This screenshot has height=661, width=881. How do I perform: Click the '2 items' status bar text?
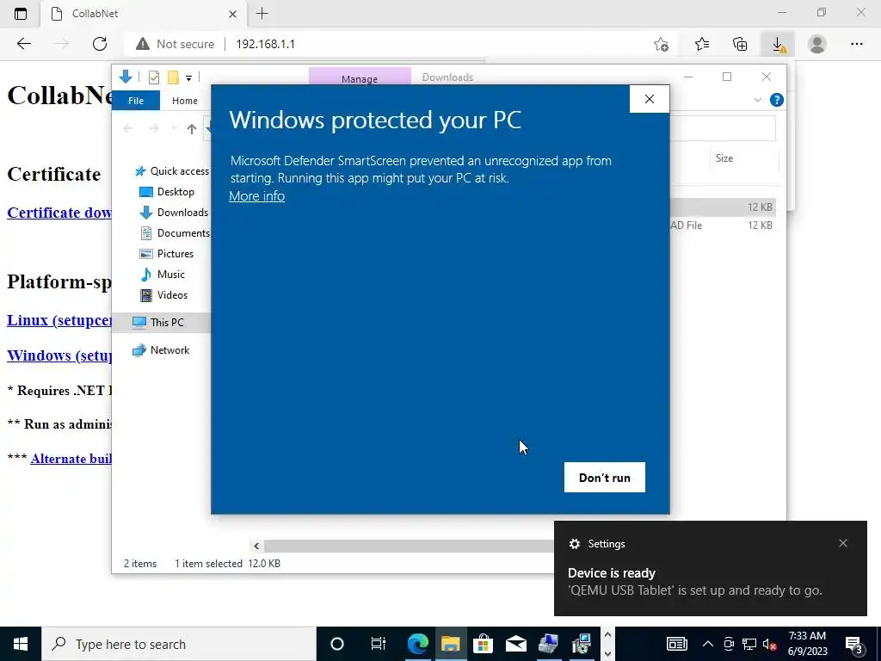(x=140, y=563)
